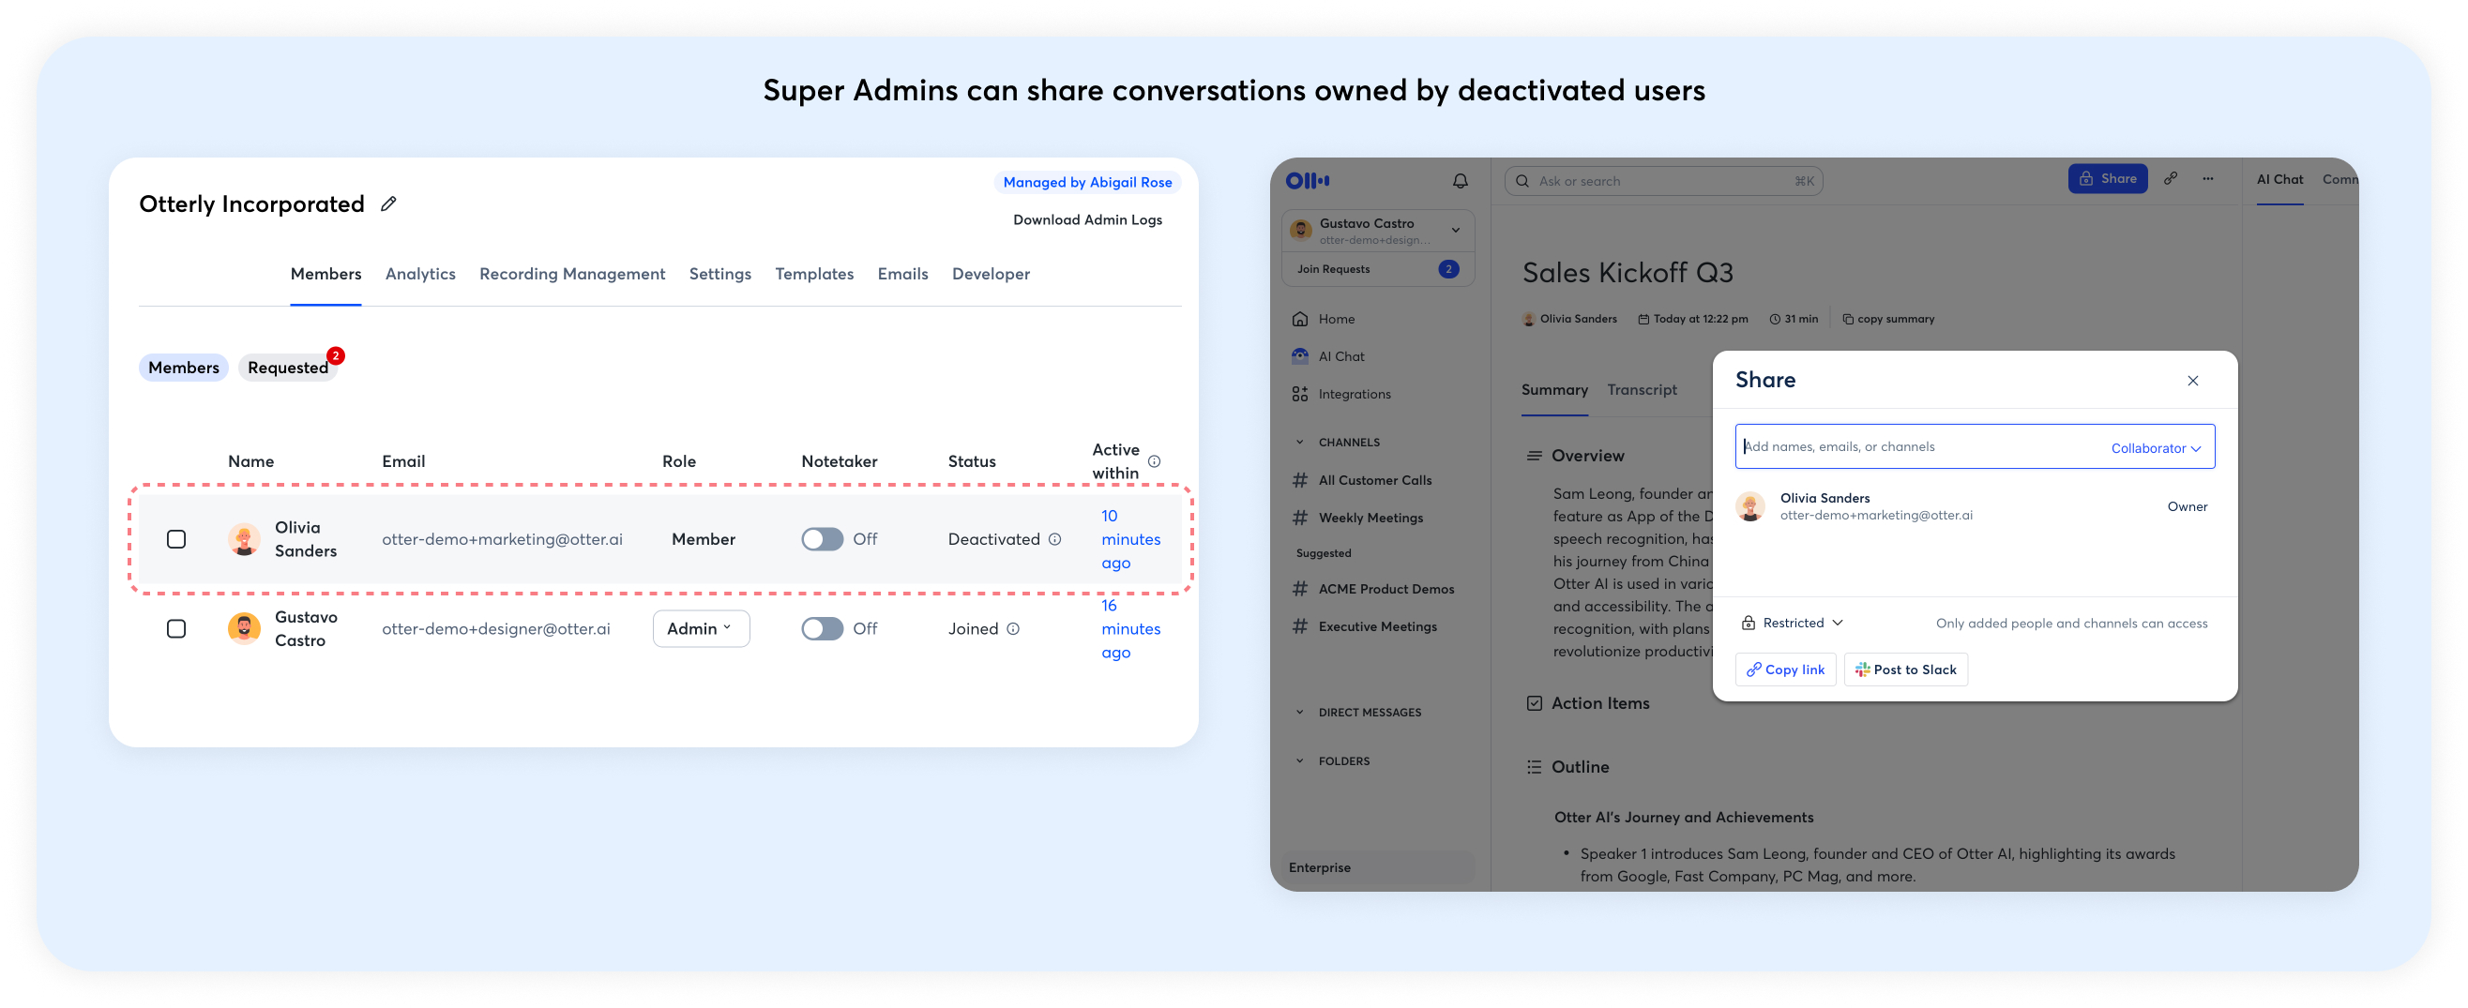Image resolution: width=2468 pixels, height=1008 pixels.
Task: Click the Join Requests count badge
Action: coord(1447,269)
